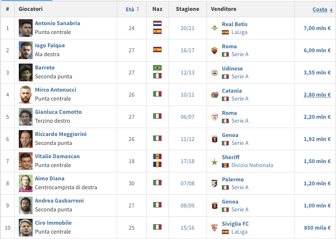Click the Real Betis club crest icon
This screenshot has height=239, width=336.
click(x=214, y=28)
